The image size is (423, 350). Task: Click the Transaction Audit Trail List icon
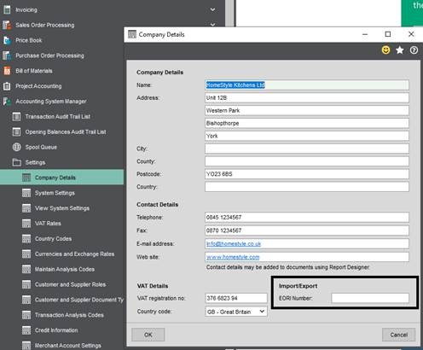pyautogui.click(x=16, y=117)
